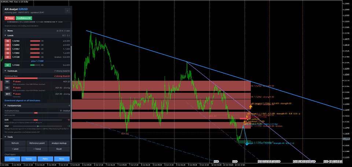Toggle the Levels chart layer
This screenshot has height=167, width=352.
(12, 159)
